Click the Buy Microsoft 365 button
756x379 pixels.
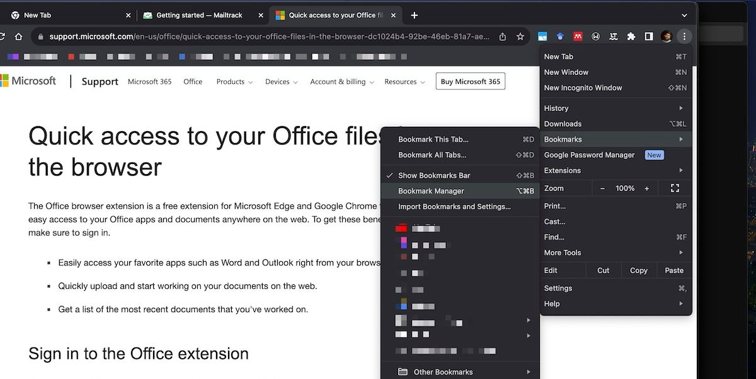coord(470,81)
